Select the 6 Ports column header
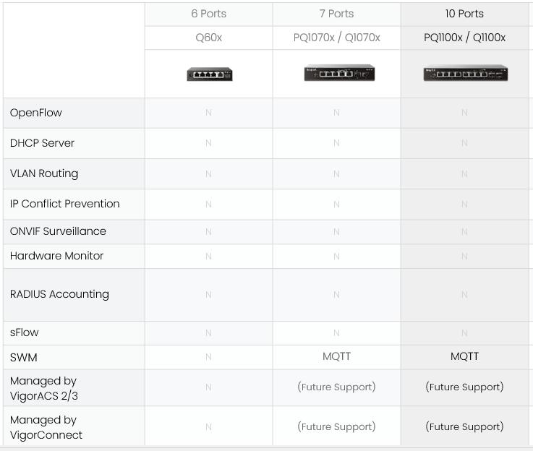This screenshot has height=451, width=533. (208, 14)
